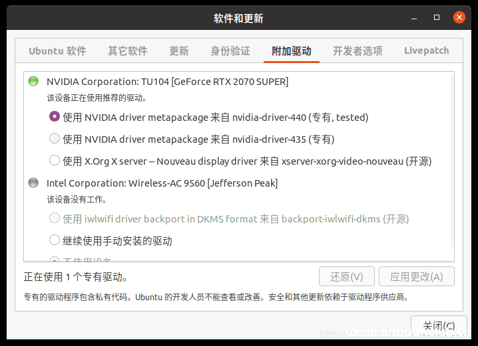This screenshot has width=478, height=346.
Task: Click 该设备没有工作 status text
Action: 77,199
